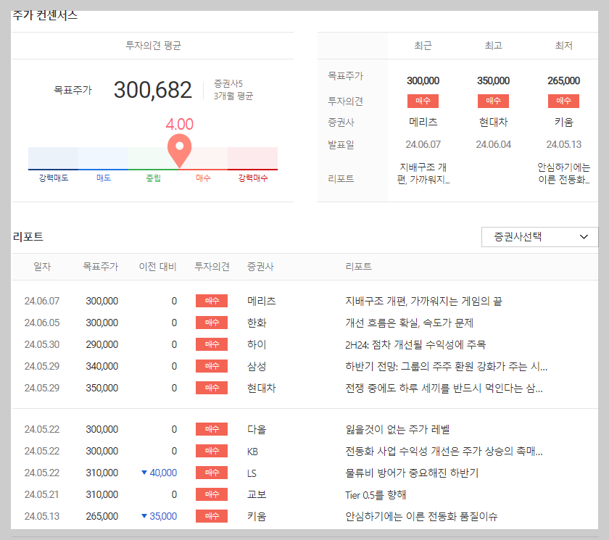Image resolution: width=609 pixels, height=540 pixels.
Task: Click the 일자 column header
Action: (42, 267)
